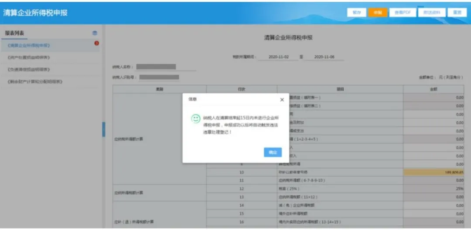Screen dimensions: 471x230
Task: Click the 重置 button
Action: 457,13
